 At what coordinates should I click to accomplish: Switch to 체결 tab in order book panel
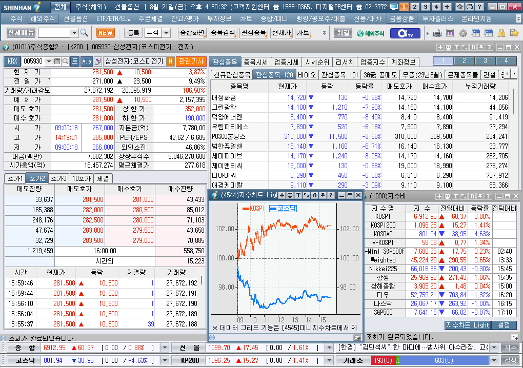103,178
